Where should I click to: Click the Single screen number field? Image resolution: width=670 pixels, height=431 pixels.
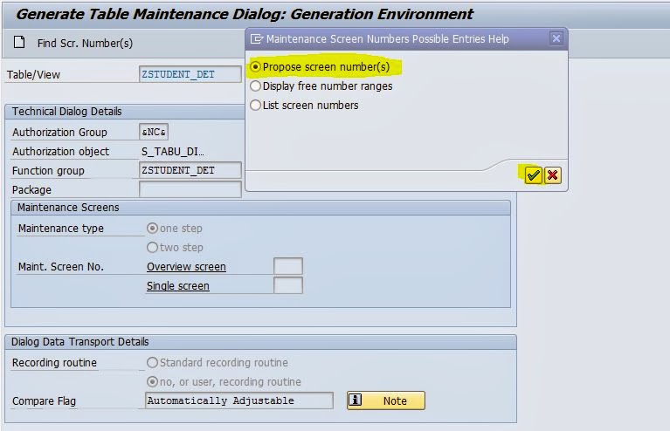pyautogui.click(x=288, y=286)
